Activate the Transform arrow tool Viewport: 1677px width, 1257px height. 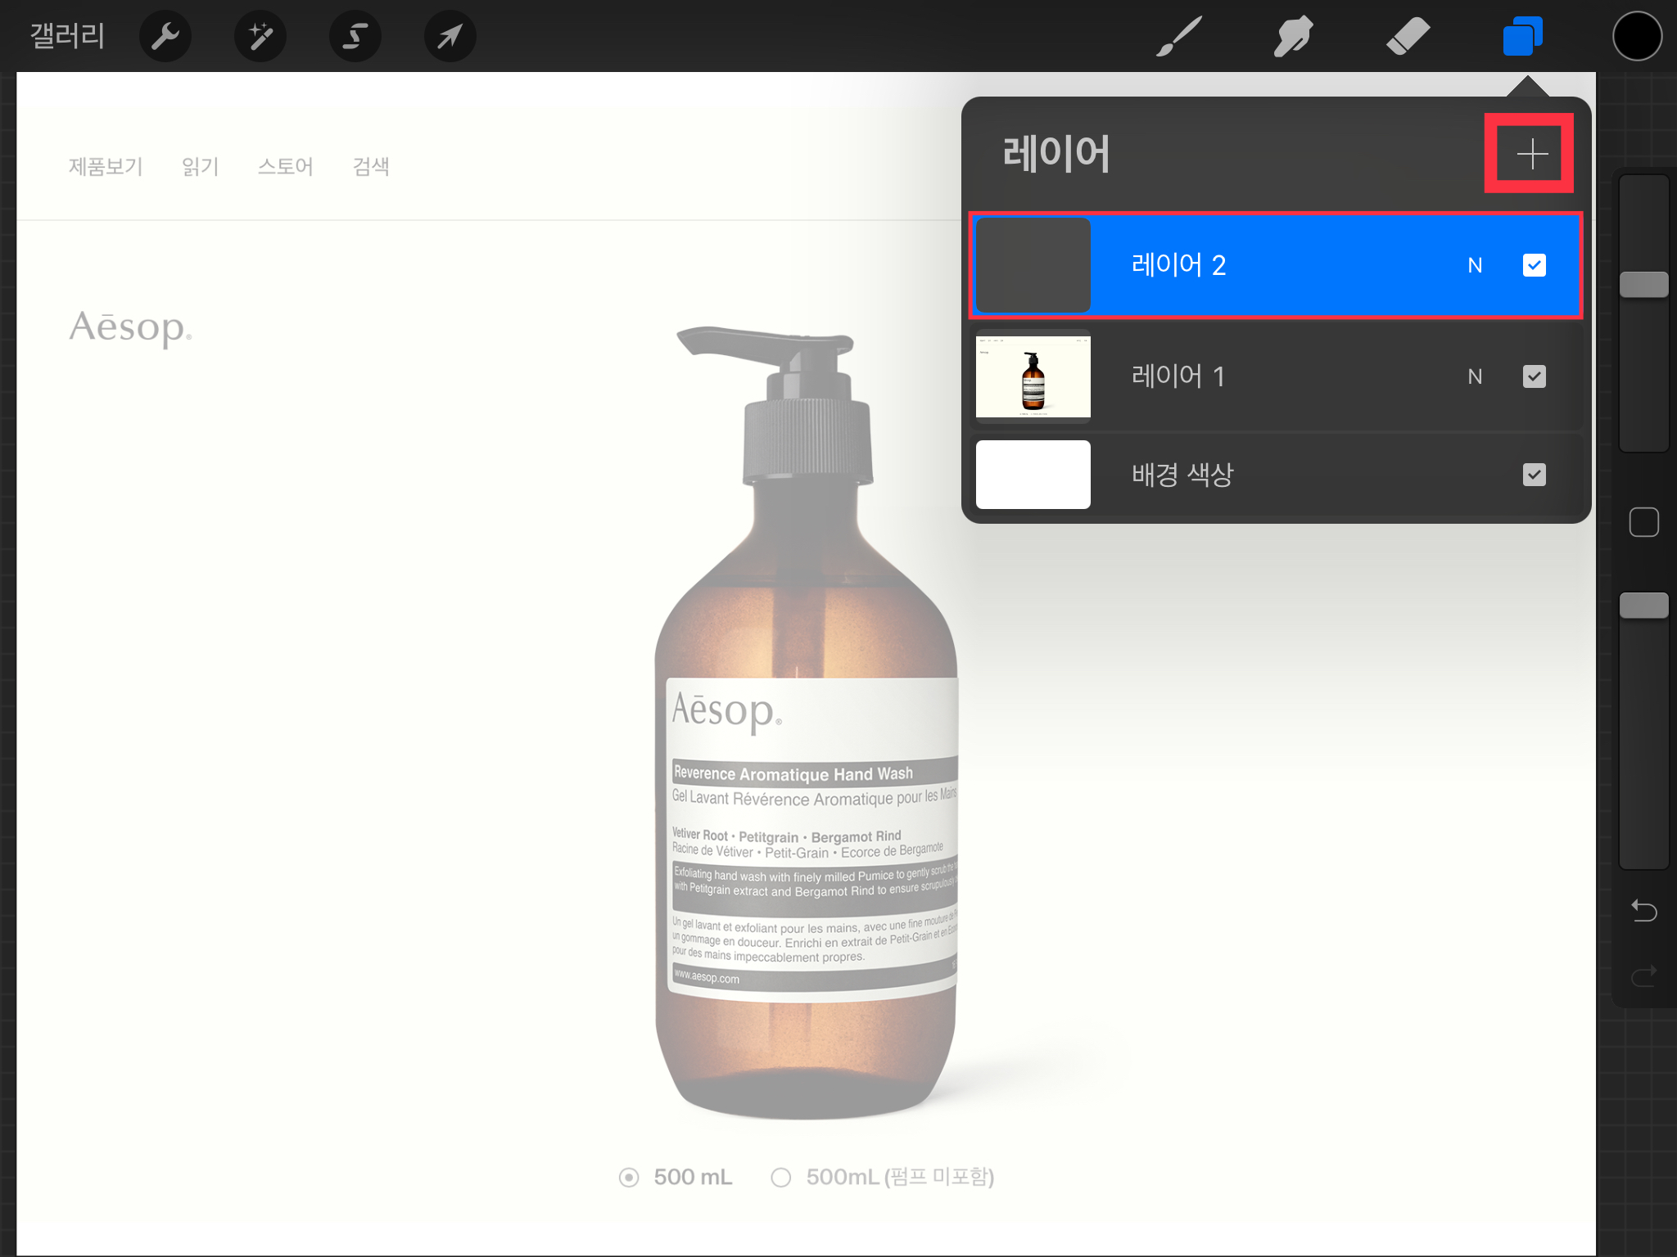[x=450, y=36]
